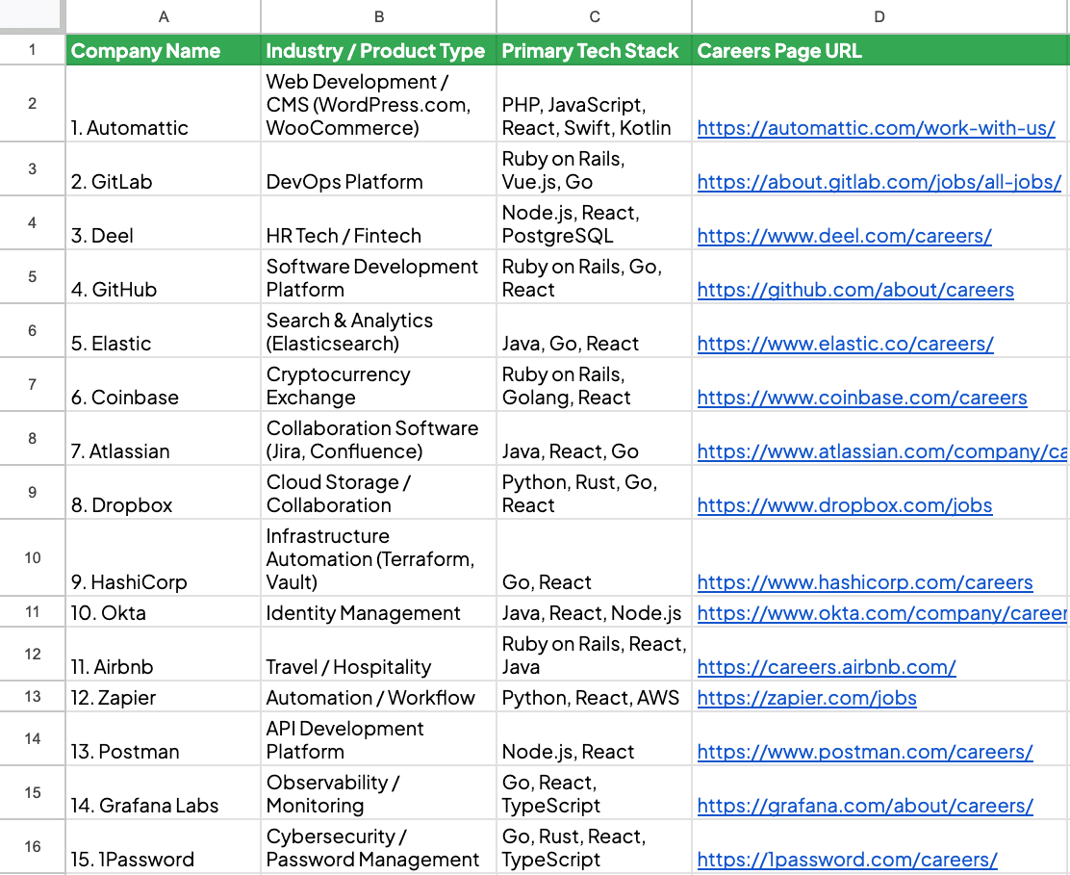Open the 1Password careers hyperlink
This screenshot has height=875, width=1070.
click(846, 859)
